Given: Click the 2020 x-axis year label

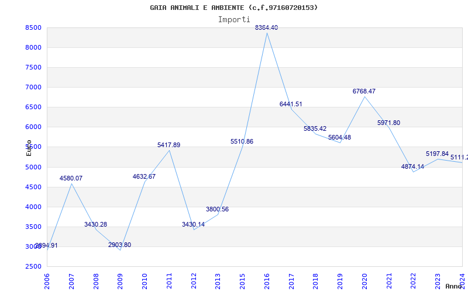Looking at the screenshot, I should pos(364,281).
